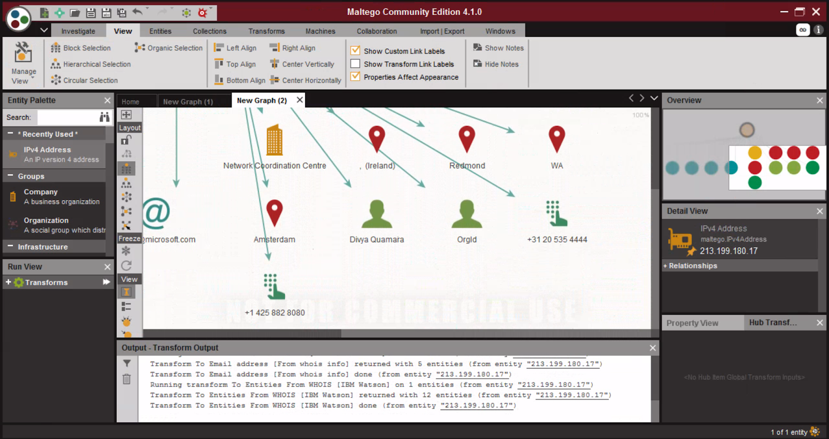This screenshot has width=829, height=439.
Task: Click the list view icon under View
Action: coord(126,307)
